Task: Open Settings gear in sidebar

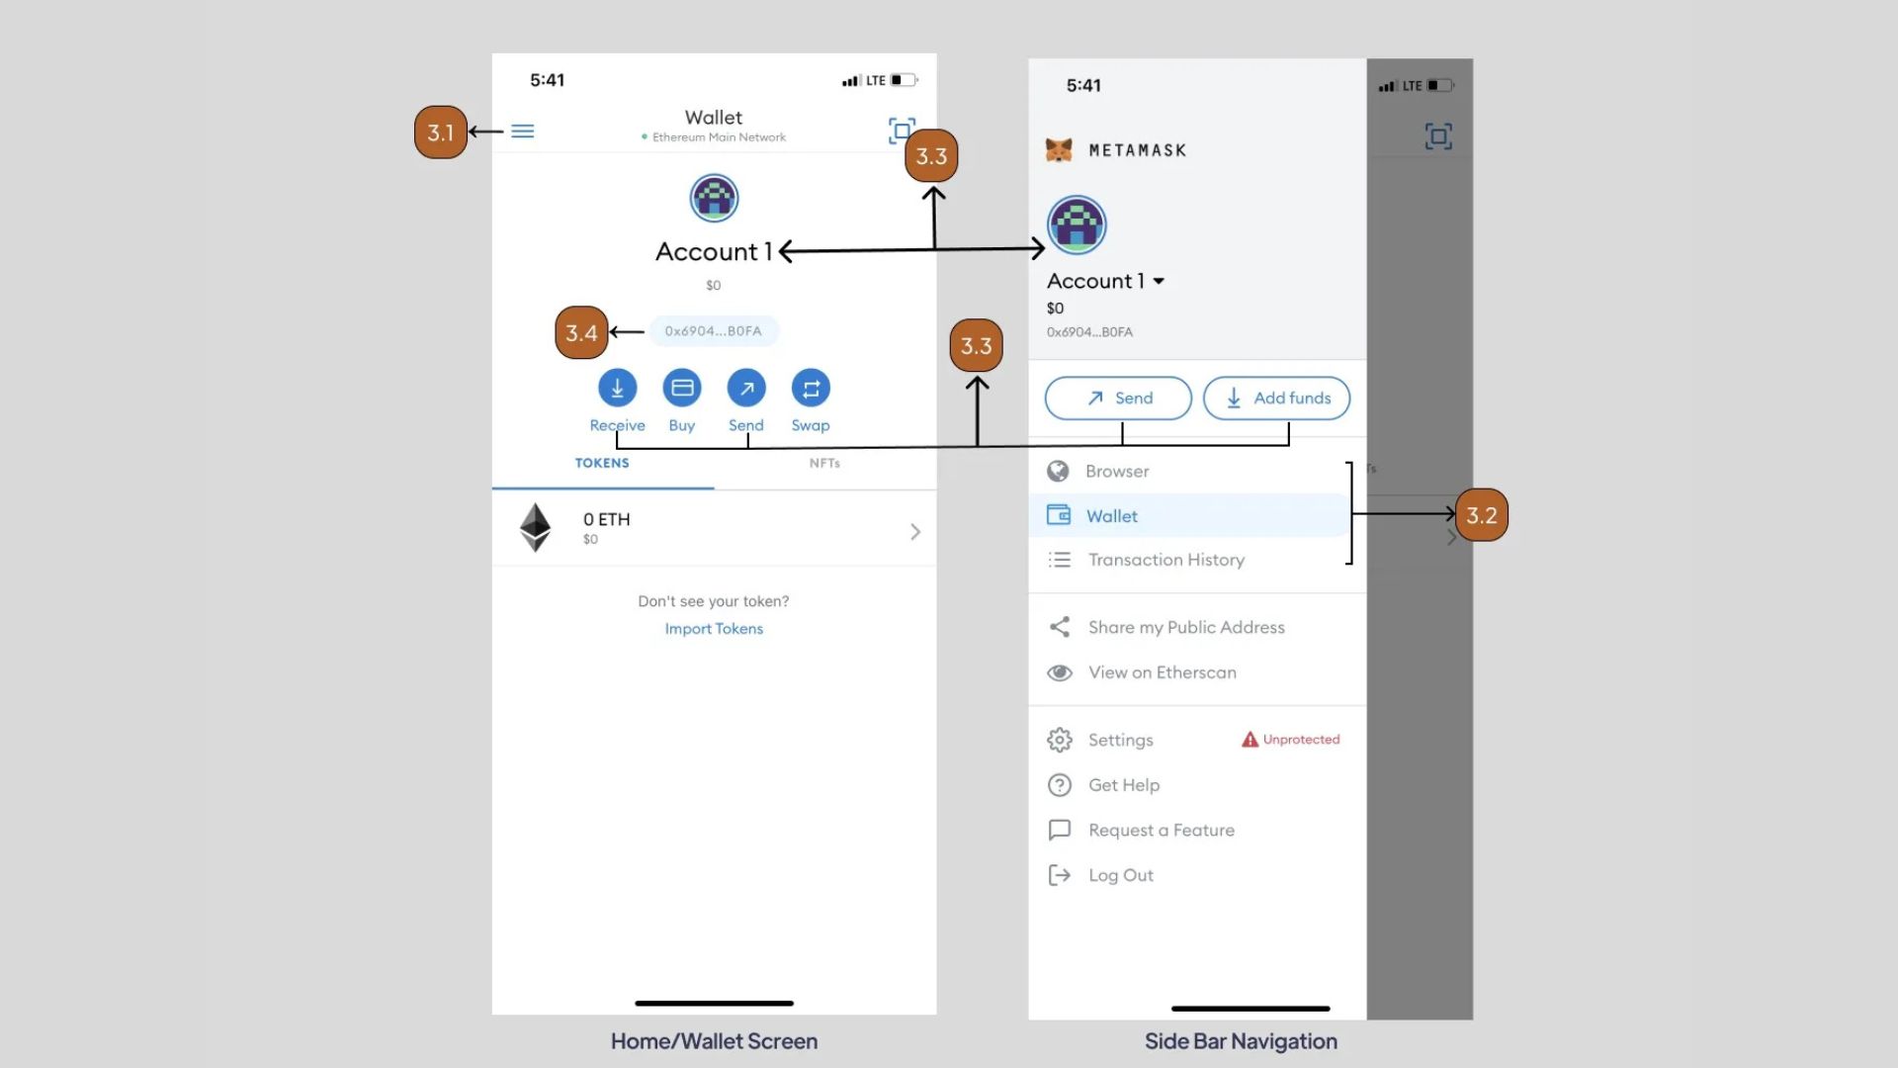Action: click(1060, 740)
